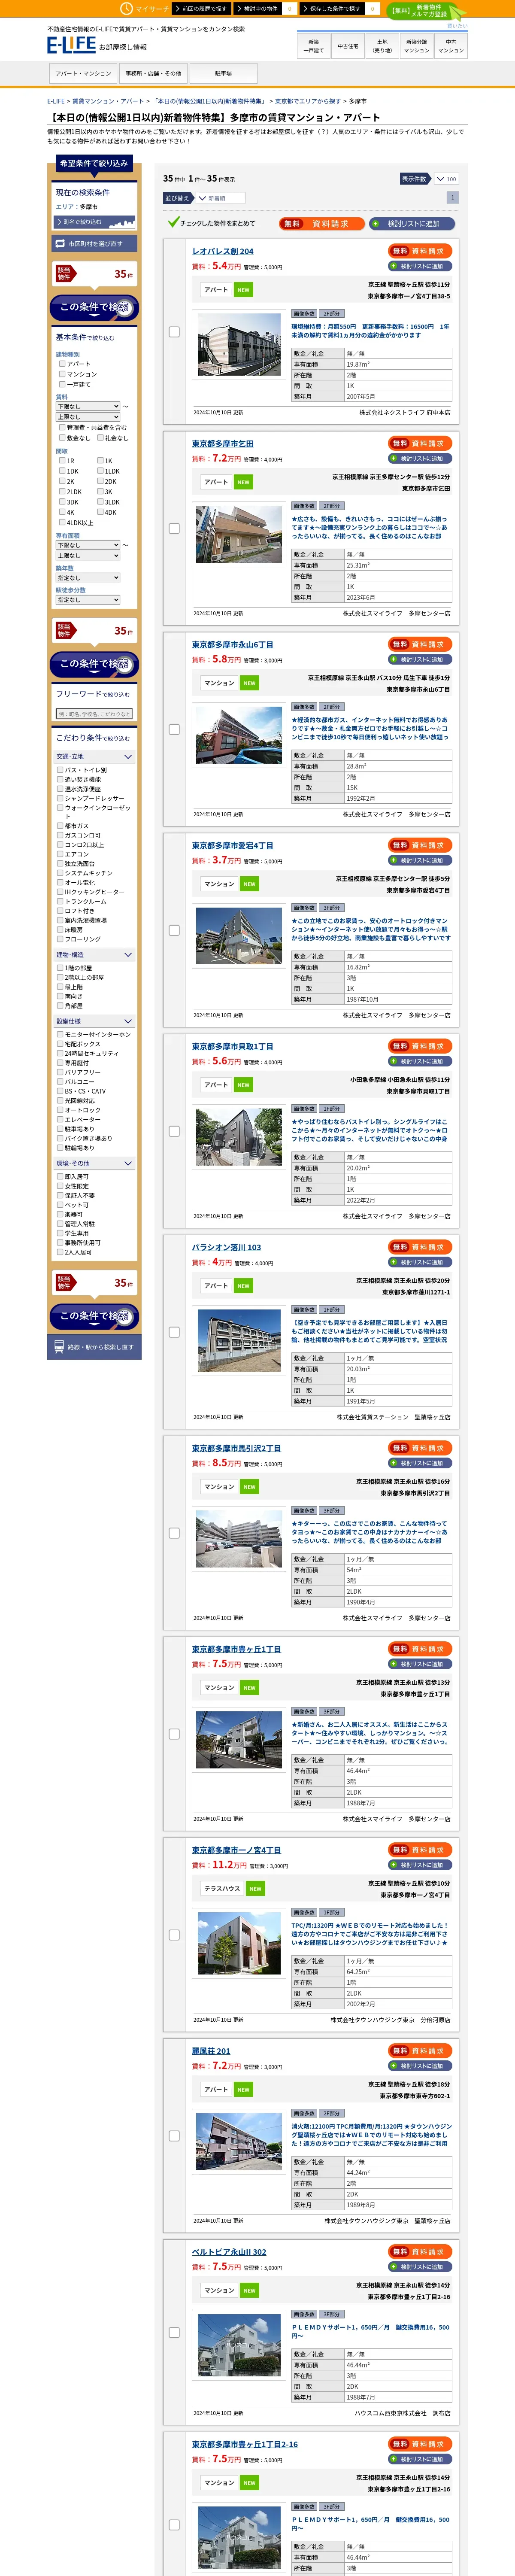Click the 画像多数 tag on レオパレス創 204

pyautogui.click(x=304, y=313)
